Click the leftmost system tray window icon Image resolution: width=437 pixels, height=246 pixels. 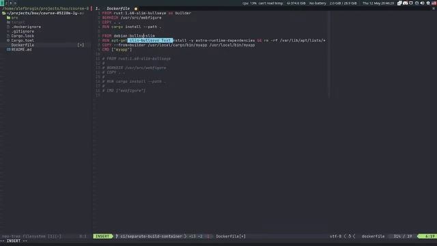coord(399,3)
